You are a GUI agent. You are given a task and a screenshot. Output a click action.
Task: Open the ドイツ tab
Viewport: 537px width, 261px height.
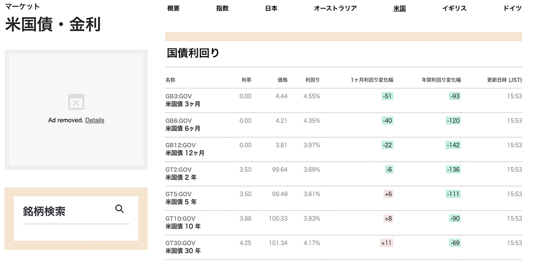click(x=512, y=8)
